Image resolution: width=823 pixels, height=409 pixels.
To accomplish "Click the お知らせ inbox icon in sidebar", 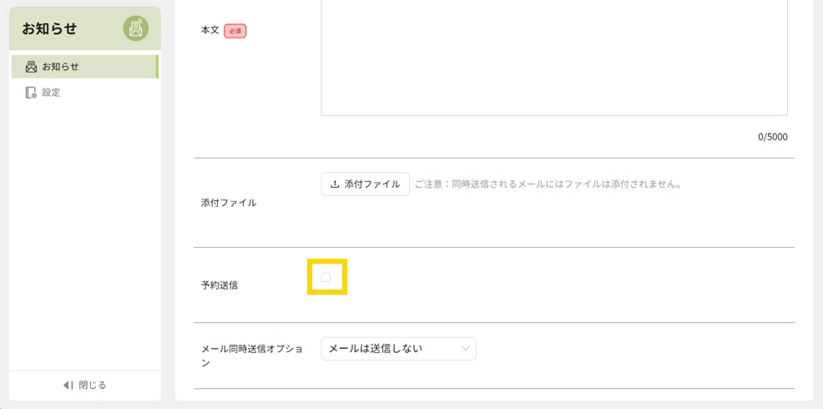I will [x=32, y=67].
